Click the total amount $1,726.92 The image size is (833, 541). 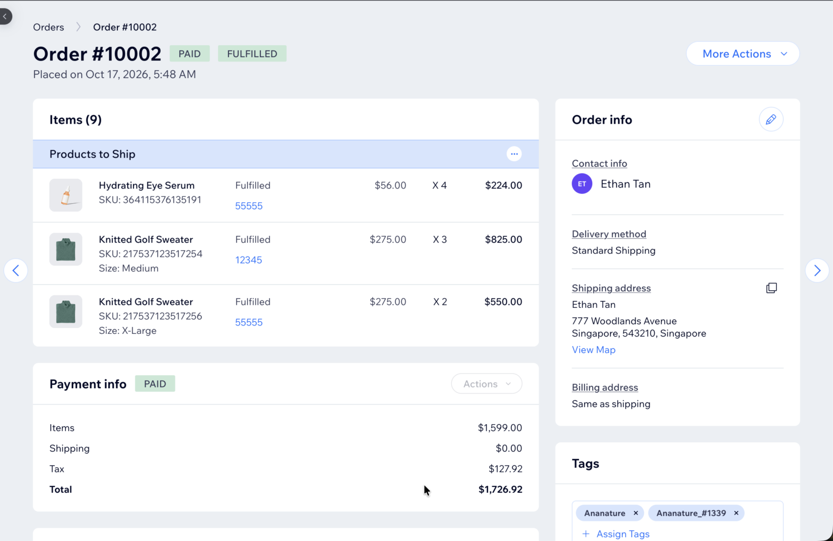500,490
